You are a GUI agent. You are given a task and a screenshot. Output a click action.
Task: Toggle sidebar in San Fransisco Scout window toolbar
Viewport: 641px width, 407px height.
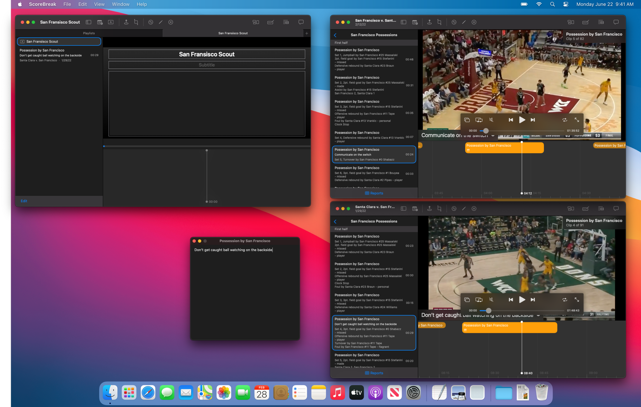(88, 22)
